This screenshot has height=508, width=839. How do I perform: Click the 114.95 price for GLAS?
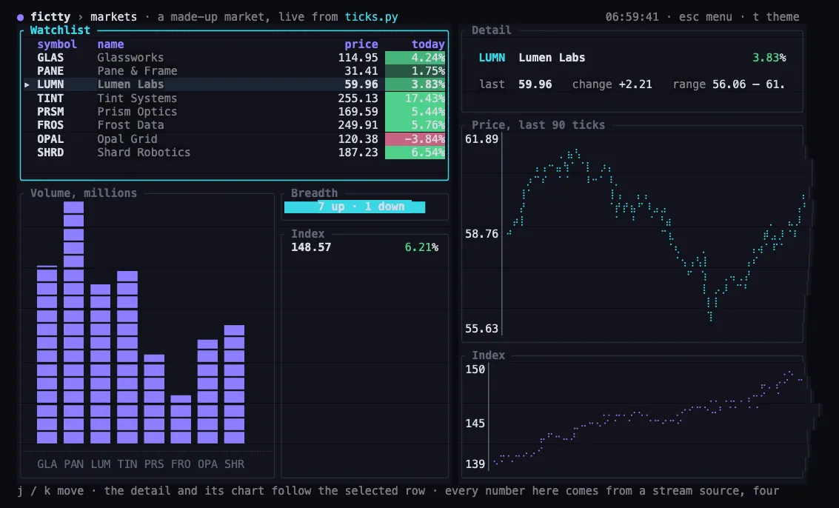358,57
